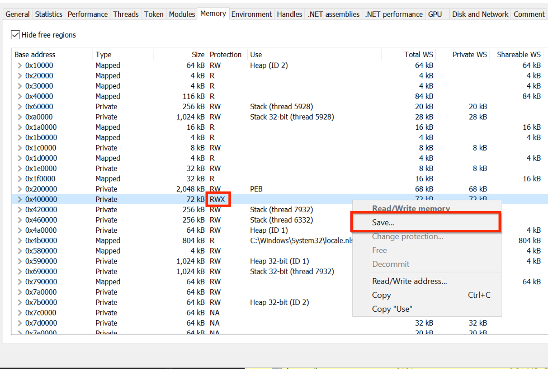Expand the 0x40000 memory region
Screen dimensions: 548x369
pyautogui.click(x=19, y=96)
